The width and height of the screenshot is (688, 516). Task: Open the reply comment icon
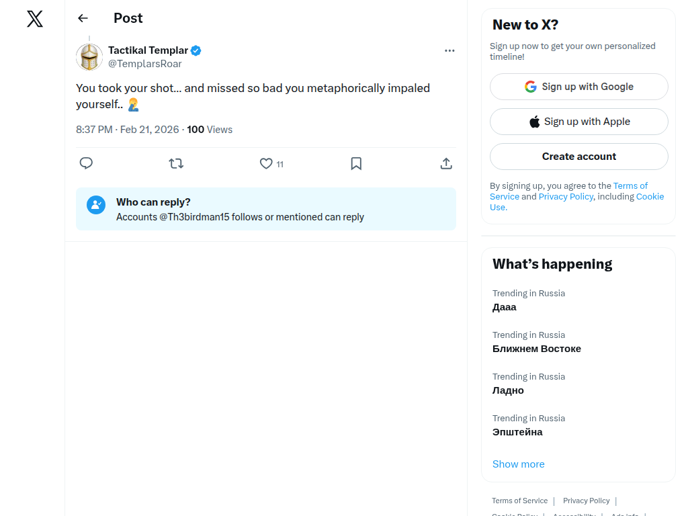(x=86, y=163)
